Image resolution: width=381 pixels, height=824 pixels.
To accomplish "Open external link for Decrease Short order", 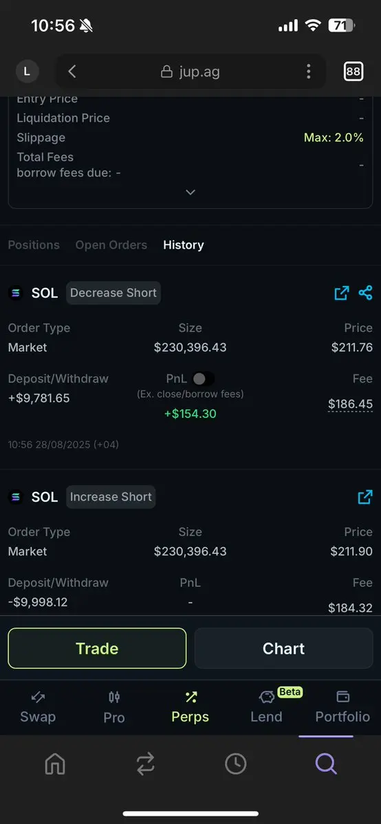I will point(342,293).
